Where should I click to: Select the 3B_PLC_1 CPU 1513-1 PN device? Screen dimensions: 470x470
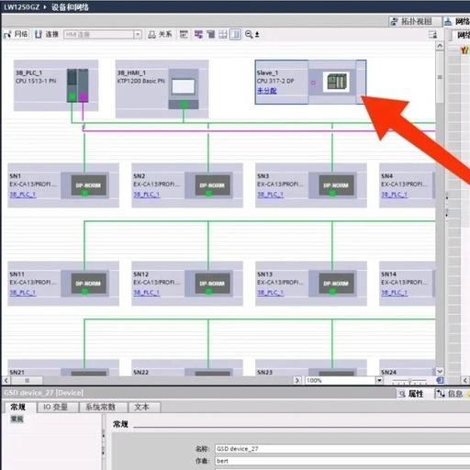[56, 85]
